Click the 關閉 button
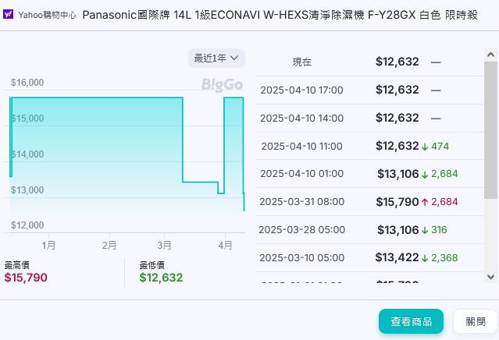 click(x=475, y=321)
